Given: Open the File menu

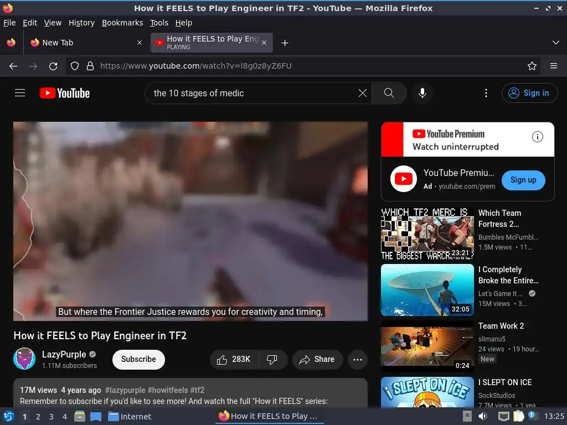Looking at the screenshot, I should coord(9,23).
